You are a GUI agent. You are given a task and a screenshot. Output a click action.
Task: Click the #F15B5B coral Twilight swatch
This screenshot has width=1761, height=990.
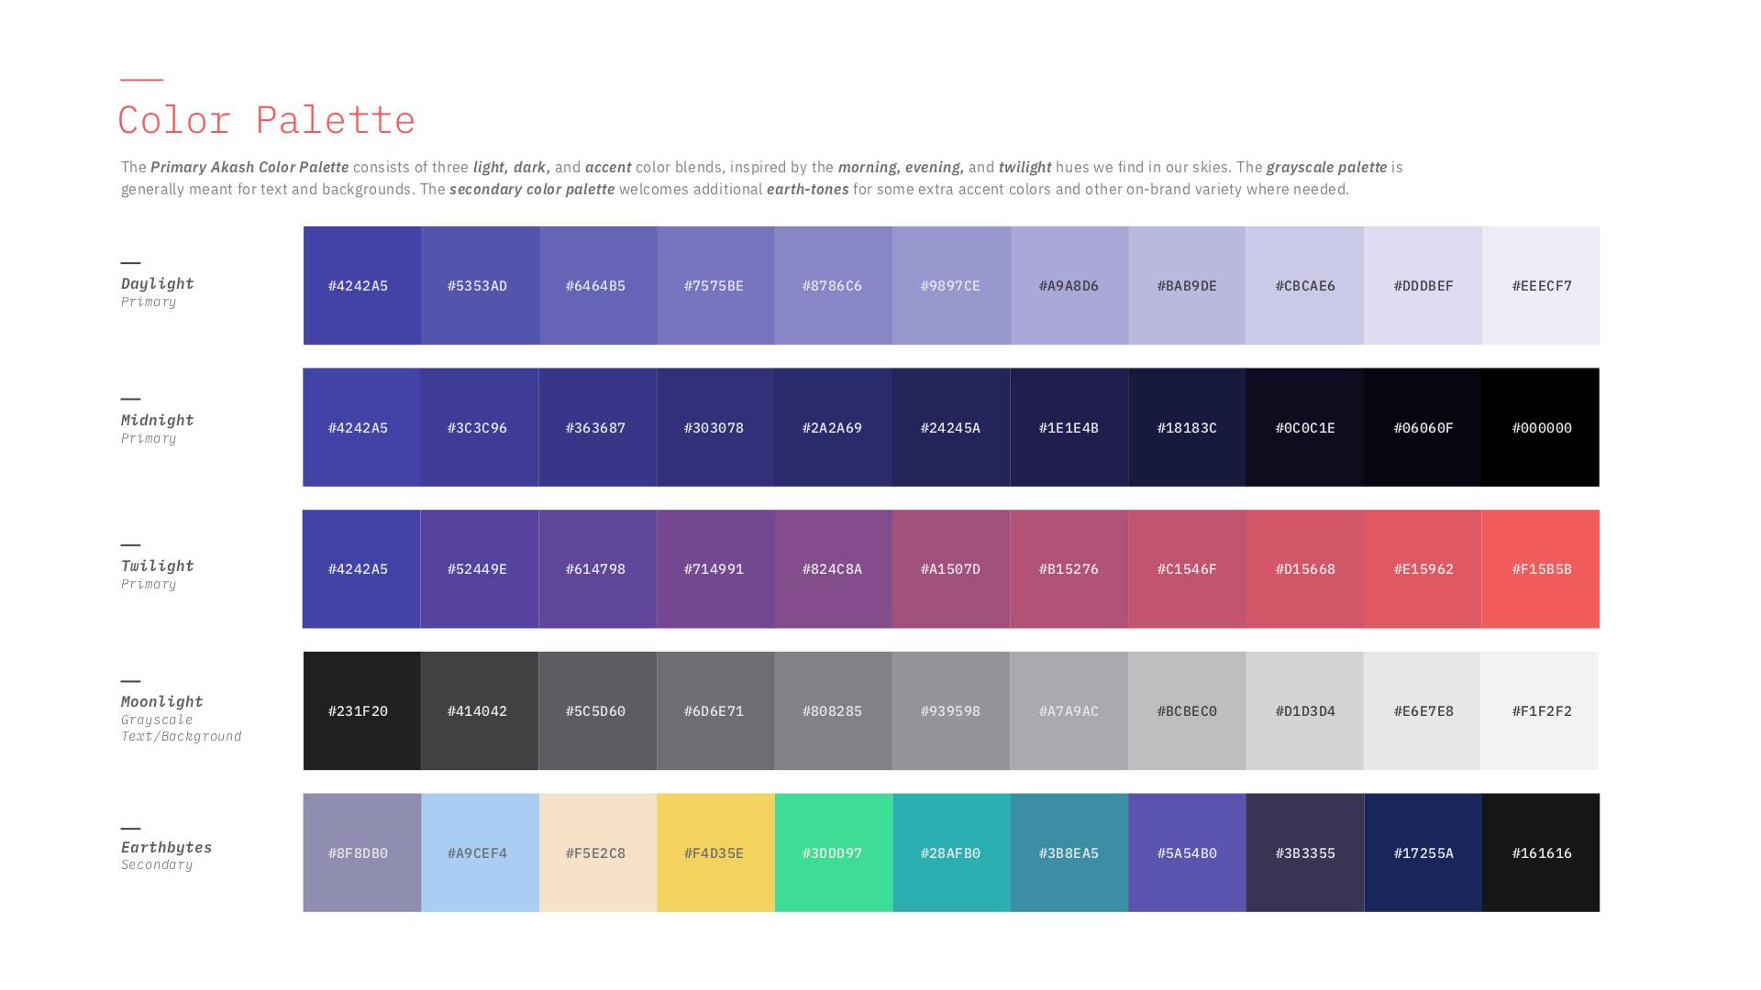click(x=1541, y=568)
